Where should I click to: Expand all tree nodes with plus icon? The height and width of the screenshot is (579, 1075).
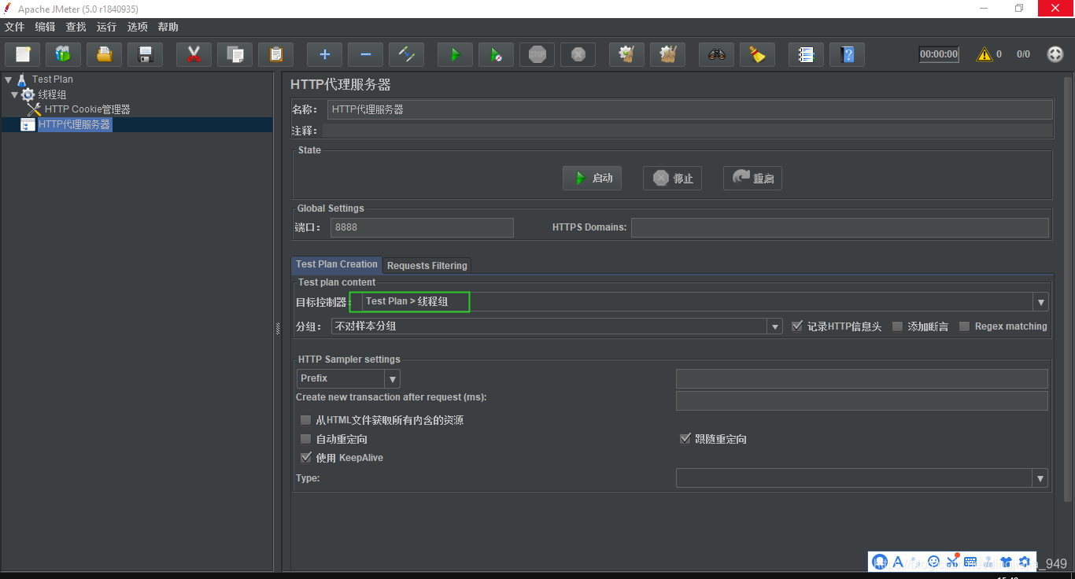point(324,54)
